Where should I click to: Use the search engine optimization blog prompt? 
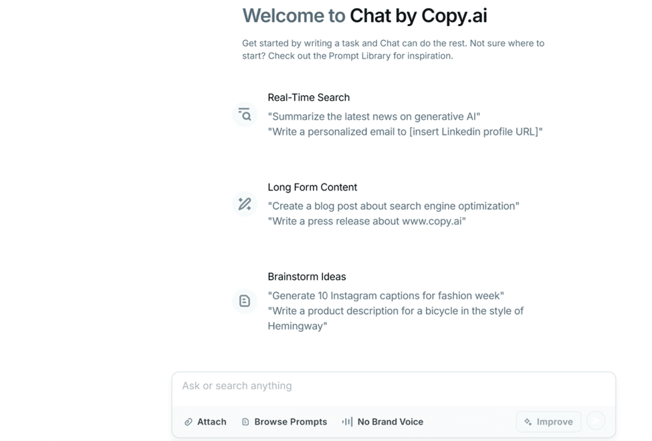pyautogui.click(x=393, y=206)
